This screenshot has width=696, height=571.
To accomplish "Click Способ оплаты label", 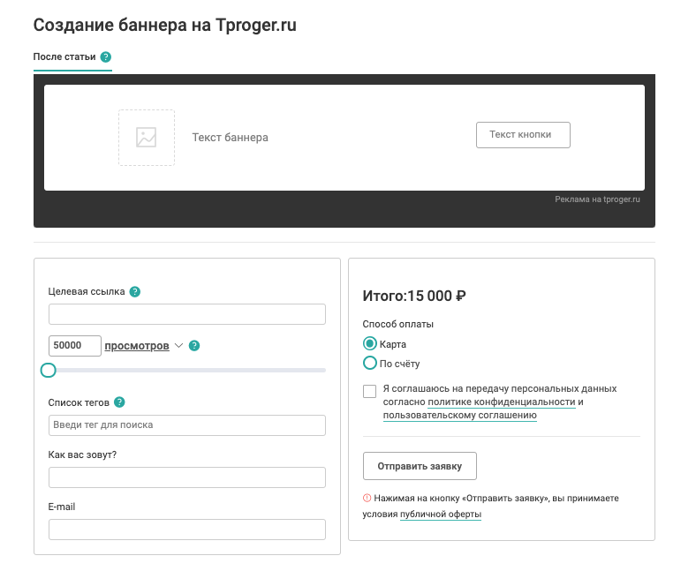I will pyautogui.click(x=398, y=324).
